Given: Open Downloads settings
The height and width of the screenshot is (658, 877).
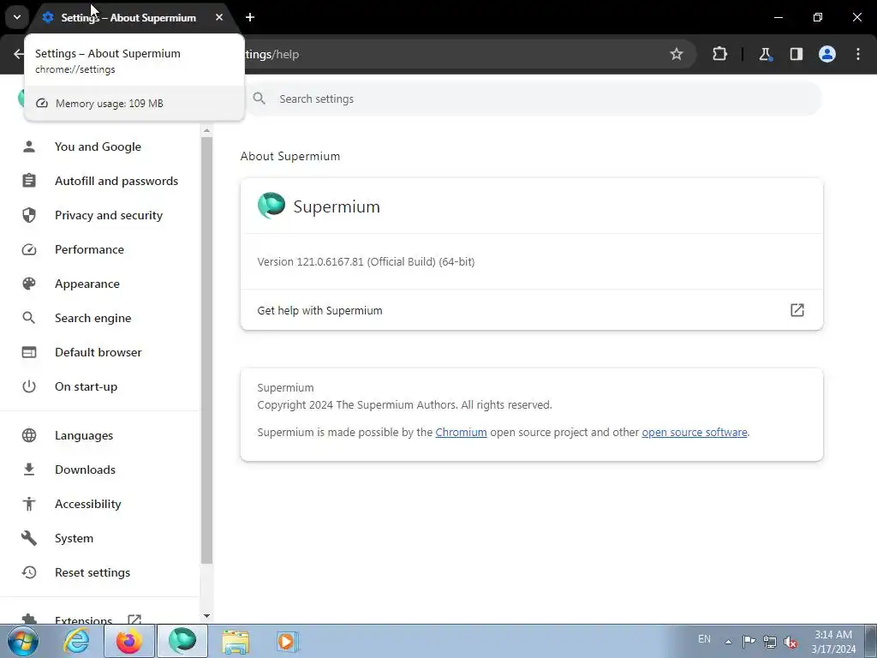Looking at the screenshot, I should 85,470.
